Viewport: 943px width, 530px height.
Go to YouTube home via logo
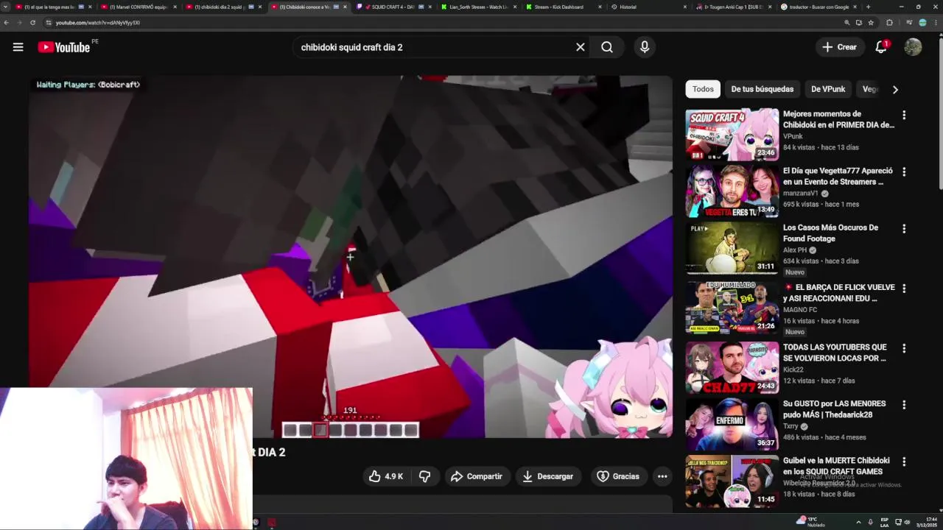pos(64,47)
